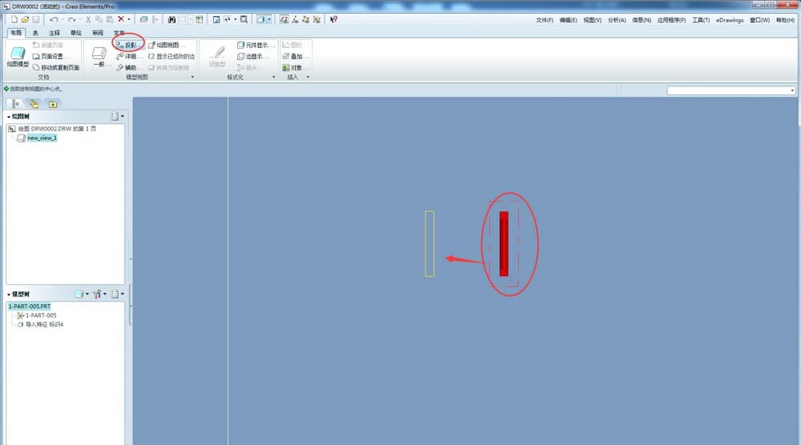Open the 工具(T) menu
801x445 pixels.
tap(701, 20)
